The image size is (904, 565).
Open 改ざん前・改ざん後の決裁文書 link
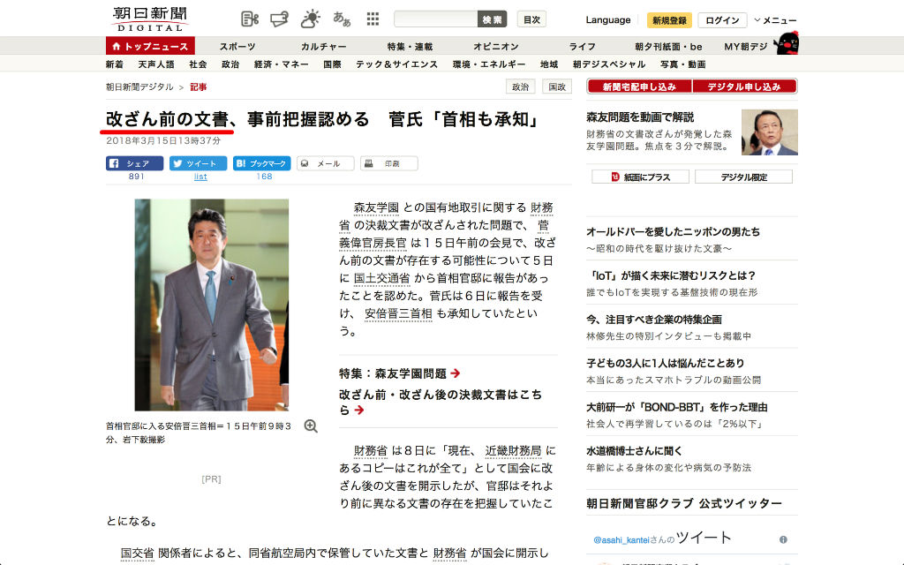point(441,402)
